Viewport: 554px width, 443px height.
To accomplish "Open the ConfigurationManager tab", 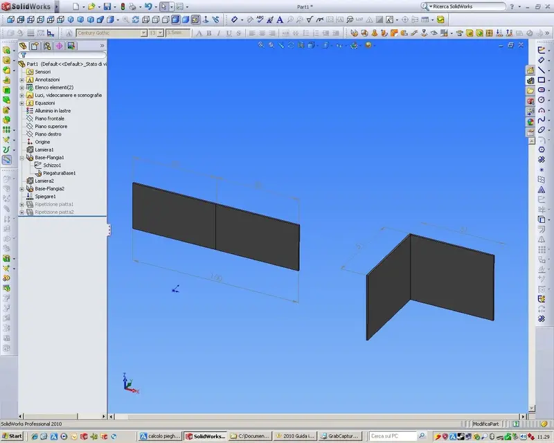I will click(x=47, y=46).
